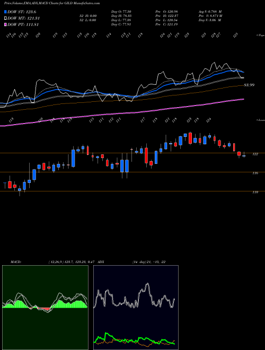
Task: Select the 'DOW PT: 111.81' label
Action: pos(23,24)
